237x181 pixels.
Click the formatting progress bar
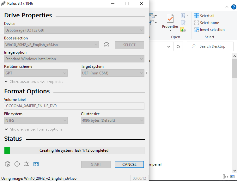tap(74, 150)
